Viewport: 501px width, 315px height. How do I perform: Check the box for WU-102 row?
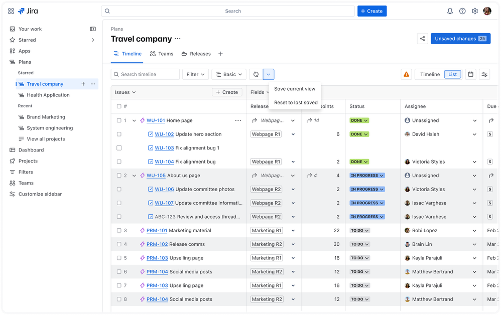click(x=119, y=134)
